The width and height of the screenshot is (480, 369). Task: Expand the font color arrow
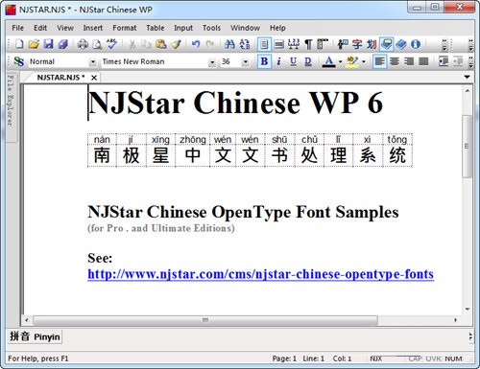pos(340,61)
